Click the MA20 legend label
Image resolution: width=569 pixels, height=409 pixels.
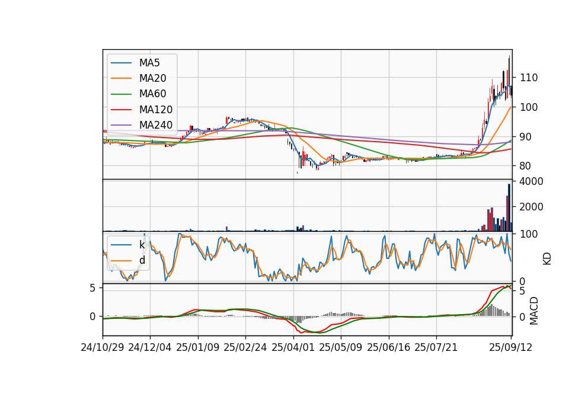152,78
